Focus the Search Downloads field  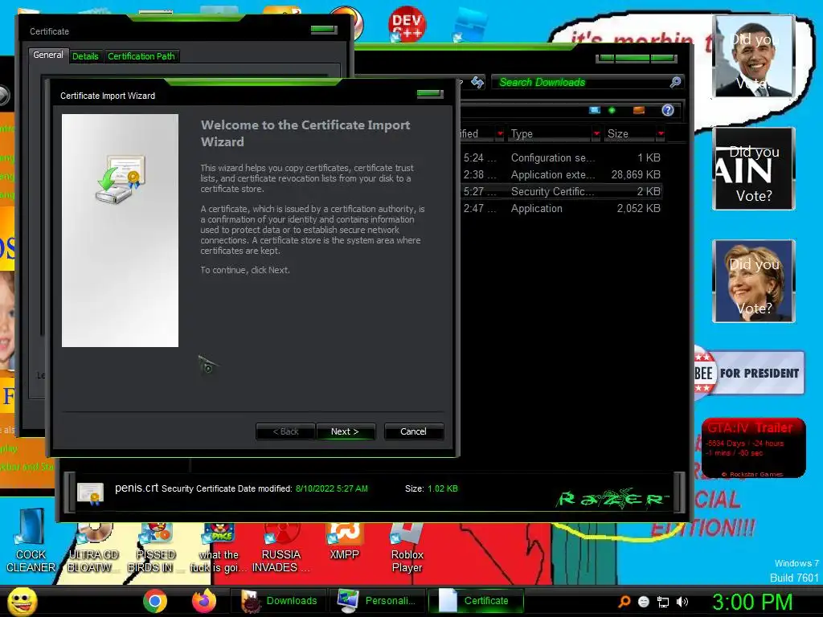click(x=580, y=83)
